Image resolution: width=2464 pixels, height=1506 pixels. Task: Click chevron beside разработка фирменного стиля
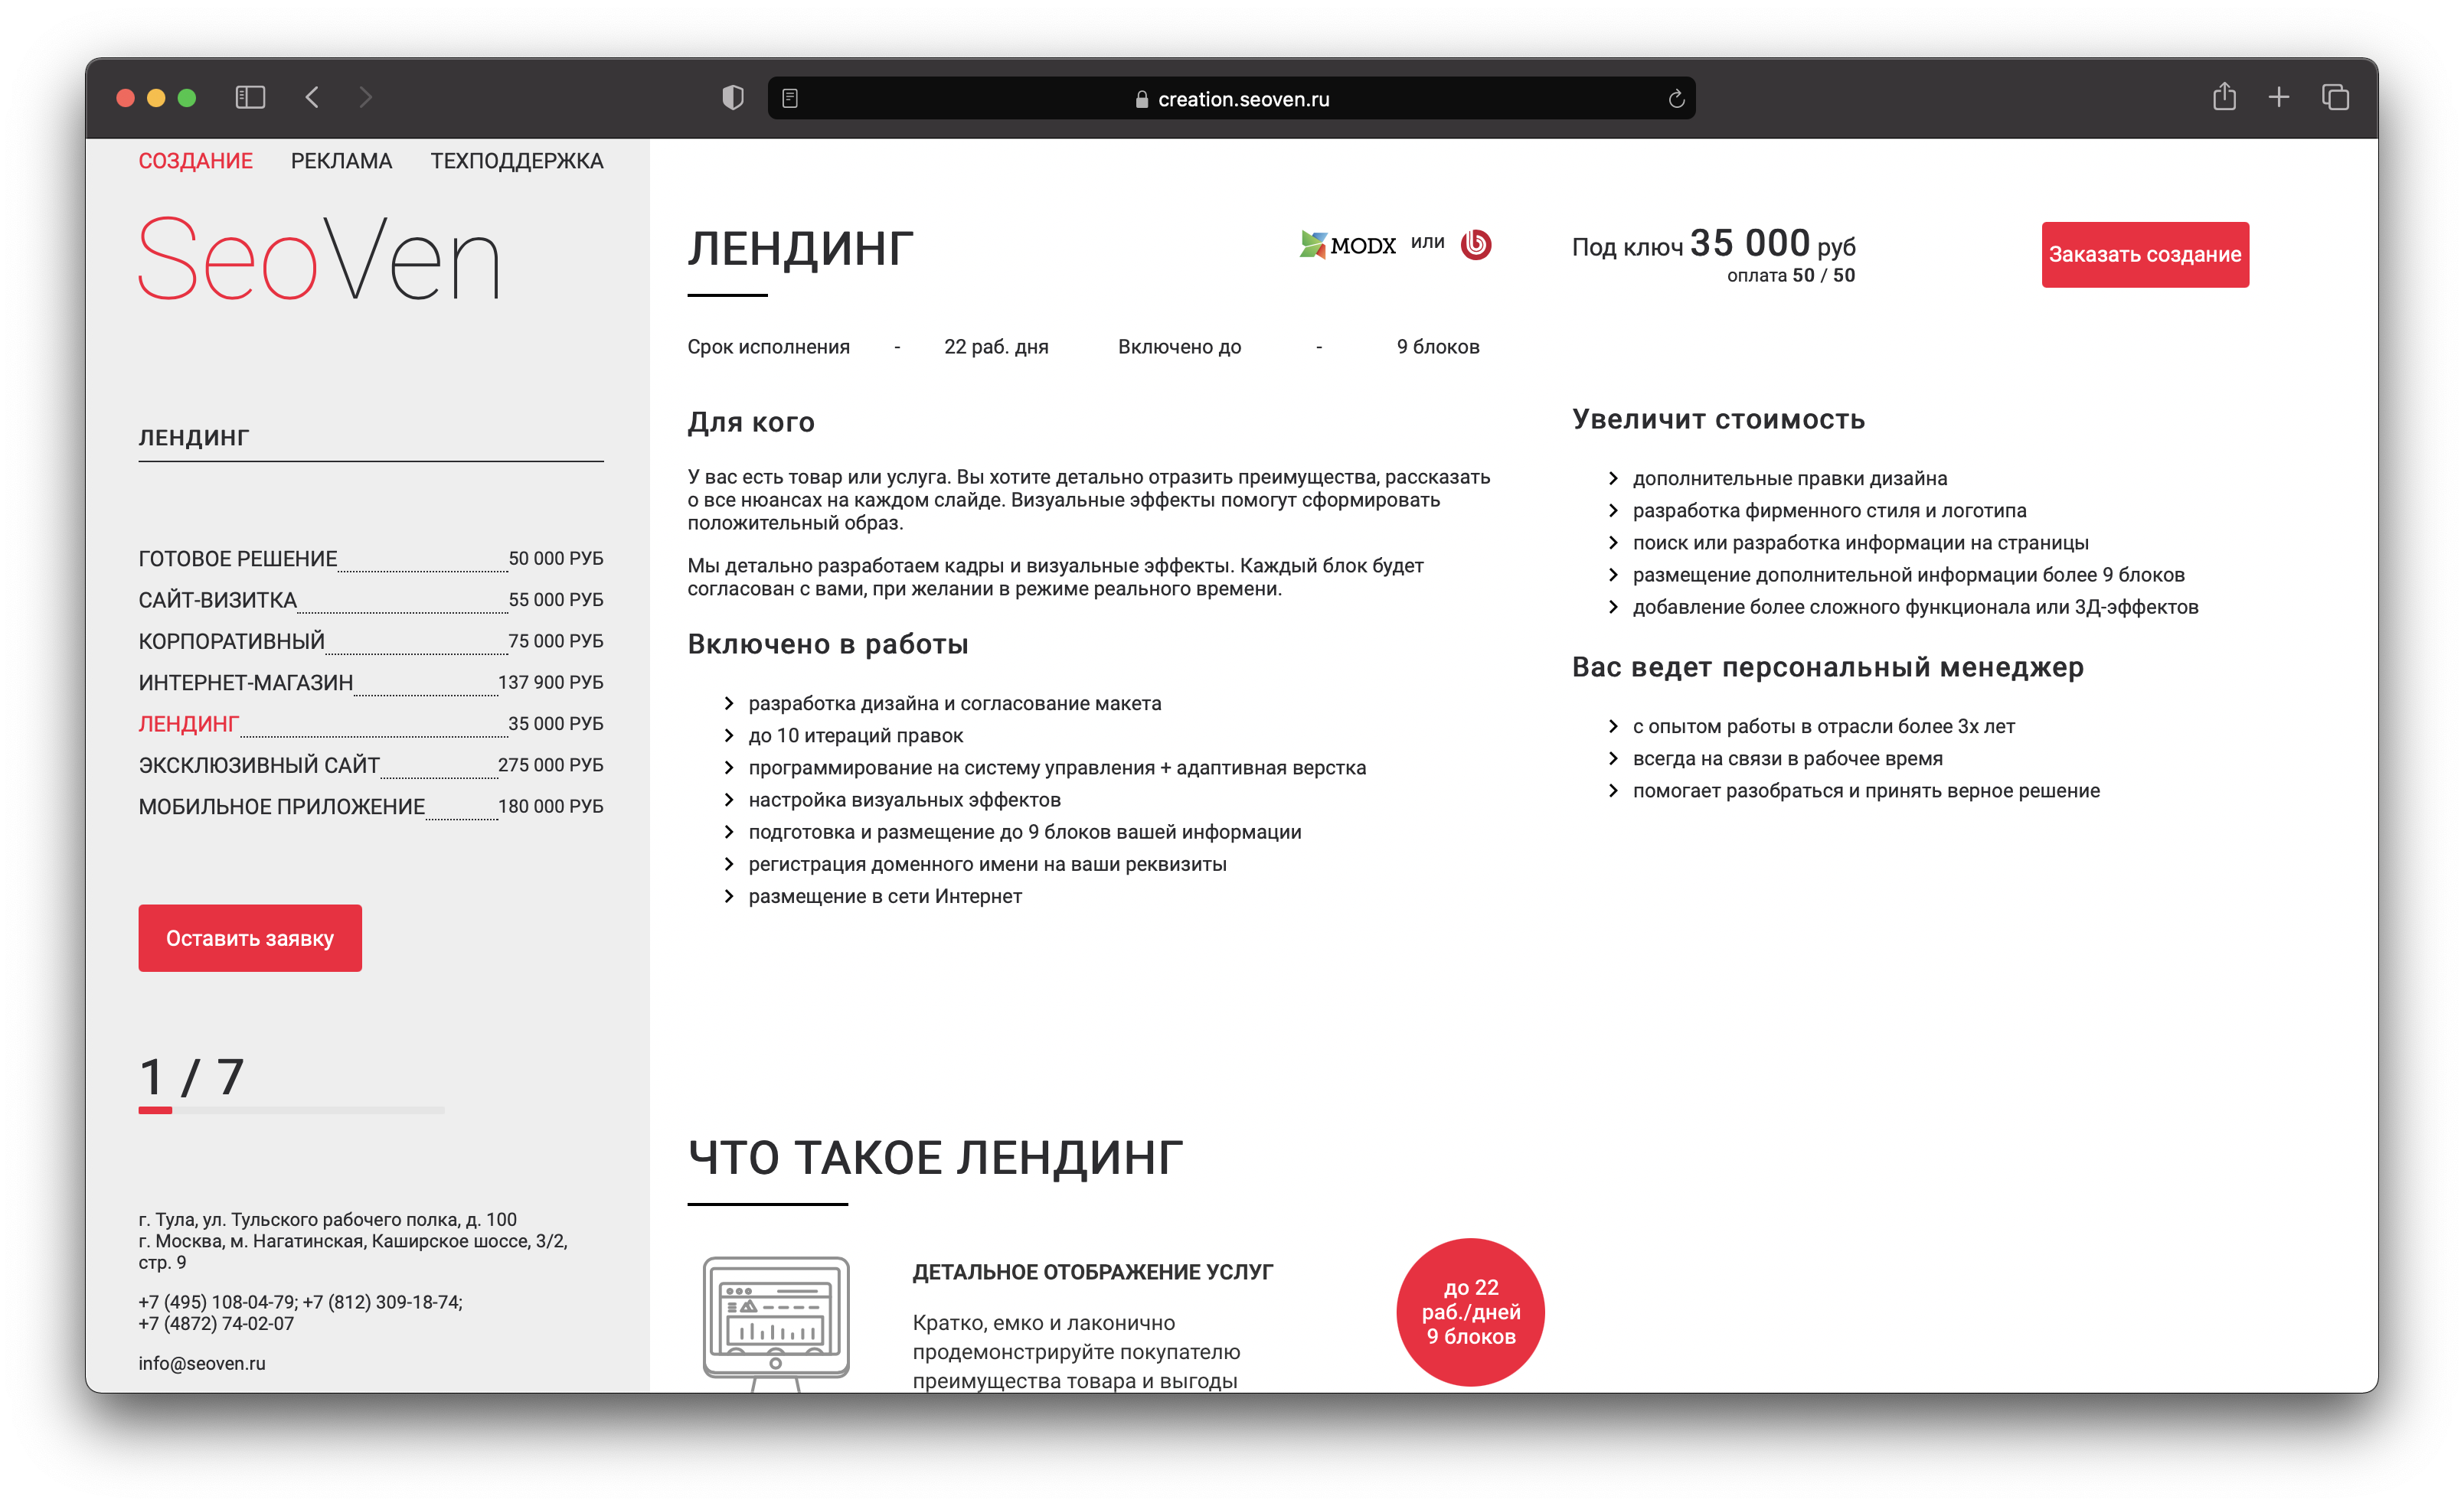point(1613,510)
